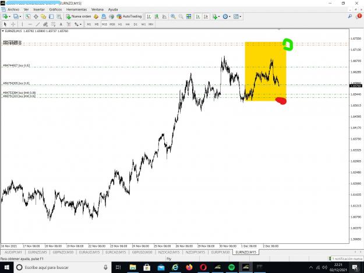The image size is (364, 273).
Task: Select the Cursor arrow tool
Action: click(x=5, y=24)
